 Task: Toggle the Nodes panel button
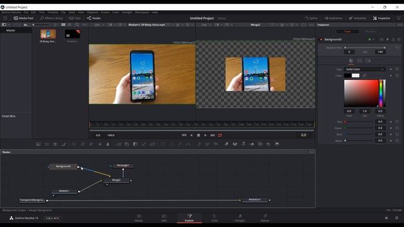click(x=94, y=18)
